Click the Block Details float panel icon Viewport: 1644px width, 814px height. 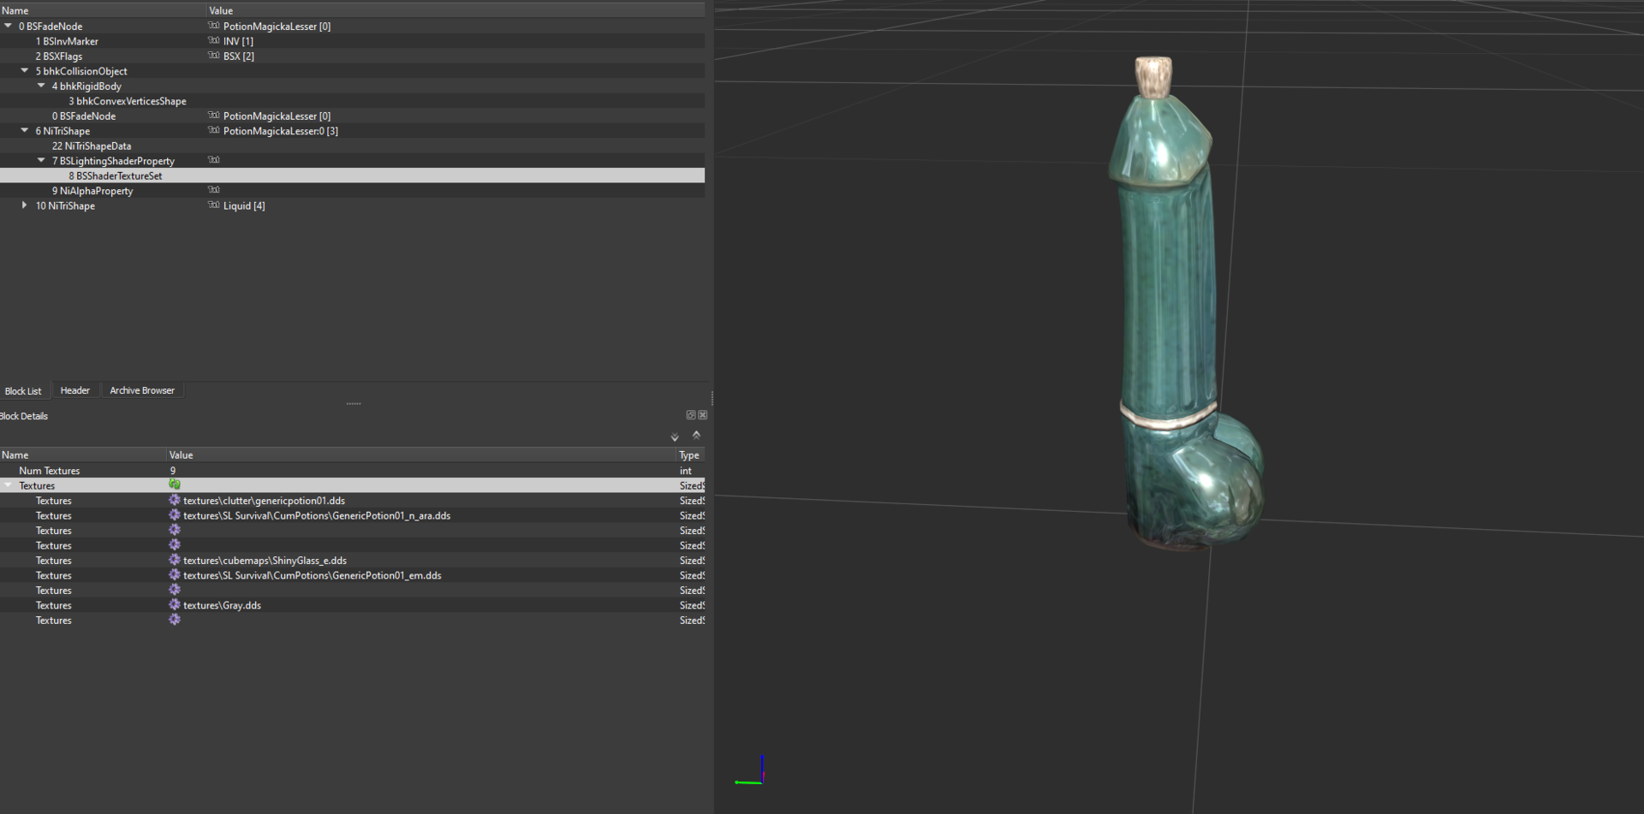click(x=691, y=415)
